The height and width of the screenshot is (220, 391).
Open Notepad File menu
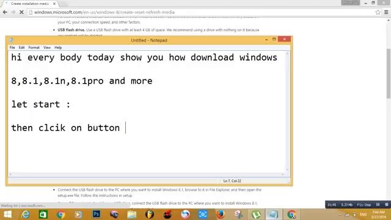coord(12,48)
